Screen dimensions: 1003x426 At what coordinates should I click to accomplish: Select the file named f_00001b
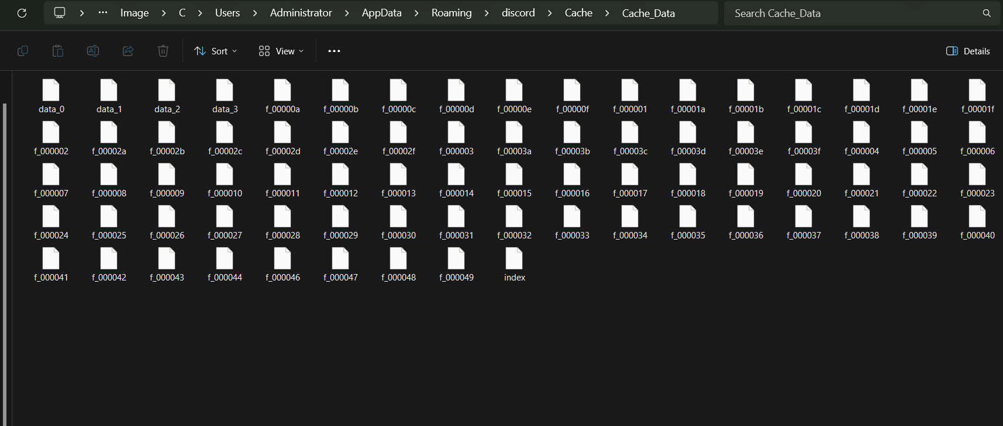tap(746, 96)
